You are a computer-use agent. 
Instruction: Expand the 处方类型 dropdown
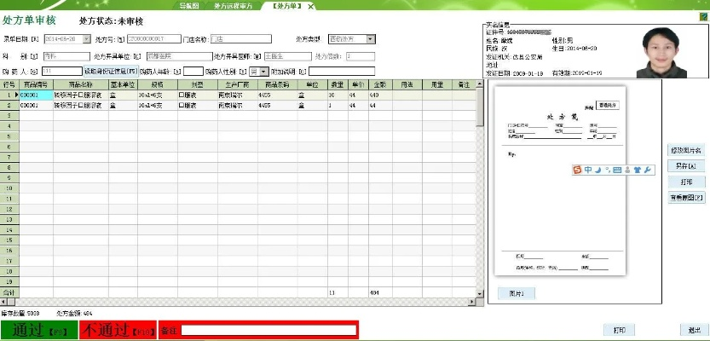point(371,38)
